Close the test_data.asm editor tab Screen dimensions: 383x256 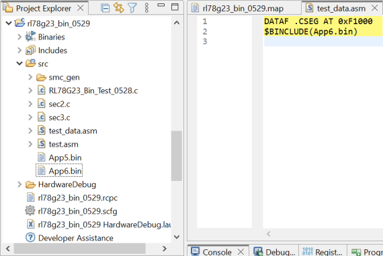click(x=374, y=8)
